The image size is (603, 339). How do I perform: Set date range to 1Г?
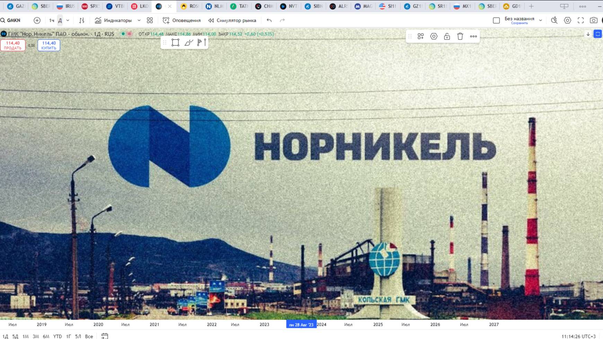pos(69,336)
